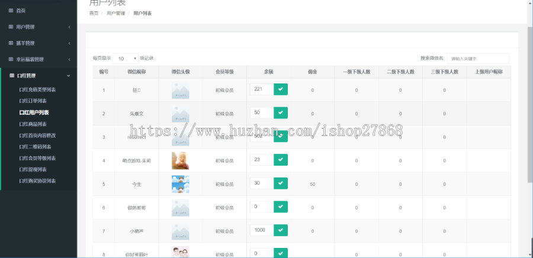Click the balance field containing 30
The height and width of the screenshot is (258, 533).
tap(262, 183)
